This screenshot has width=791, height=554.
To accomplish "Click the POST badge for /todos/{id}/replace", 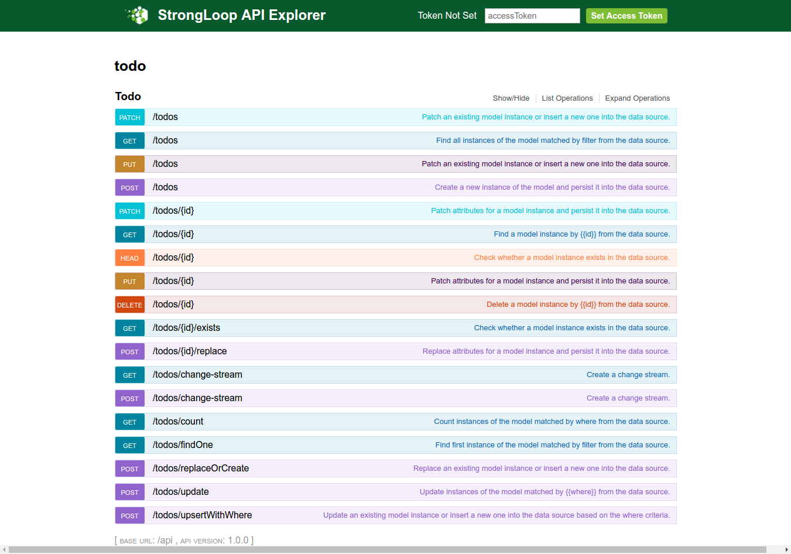I will click(x=129, y=352).
